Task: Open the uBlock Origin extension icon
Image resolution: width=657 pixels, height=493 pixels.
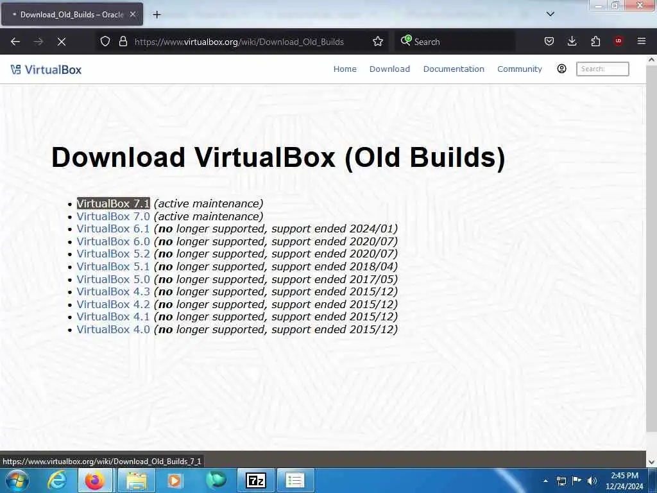Action: click(x=619, y=41)
